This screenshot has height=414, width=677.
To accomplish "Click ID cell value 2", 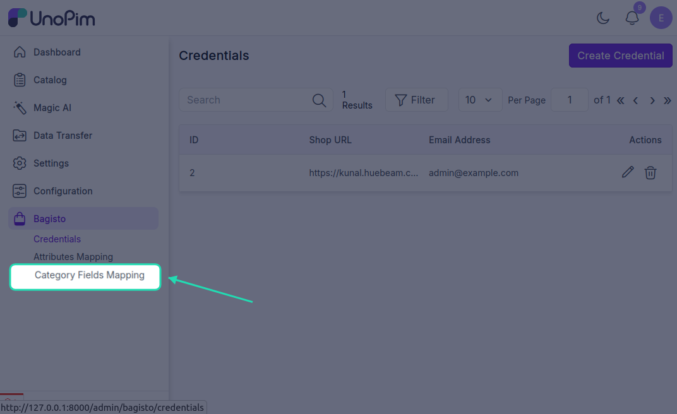I will 192,173.
